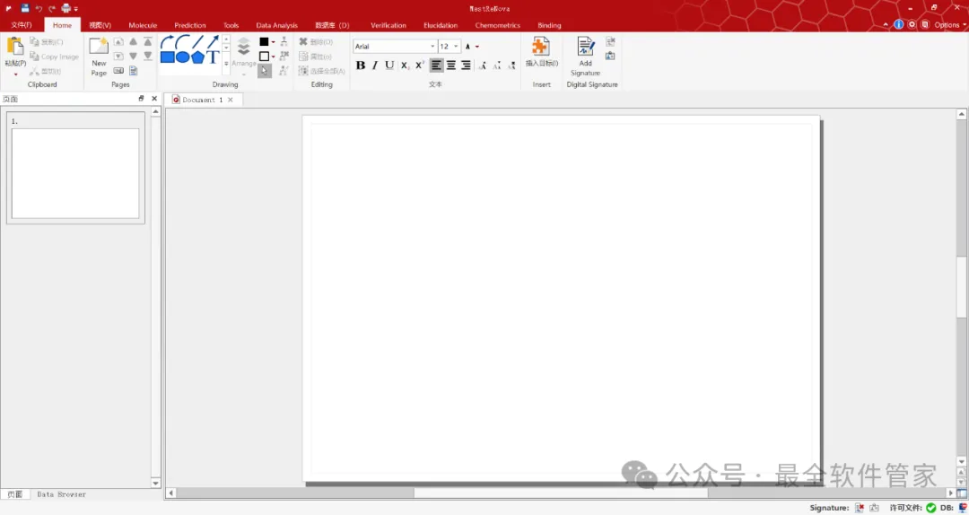Open the Arial font name dropdown
Image resolution: width=969 pixels, height=515 pixels.
395,47
